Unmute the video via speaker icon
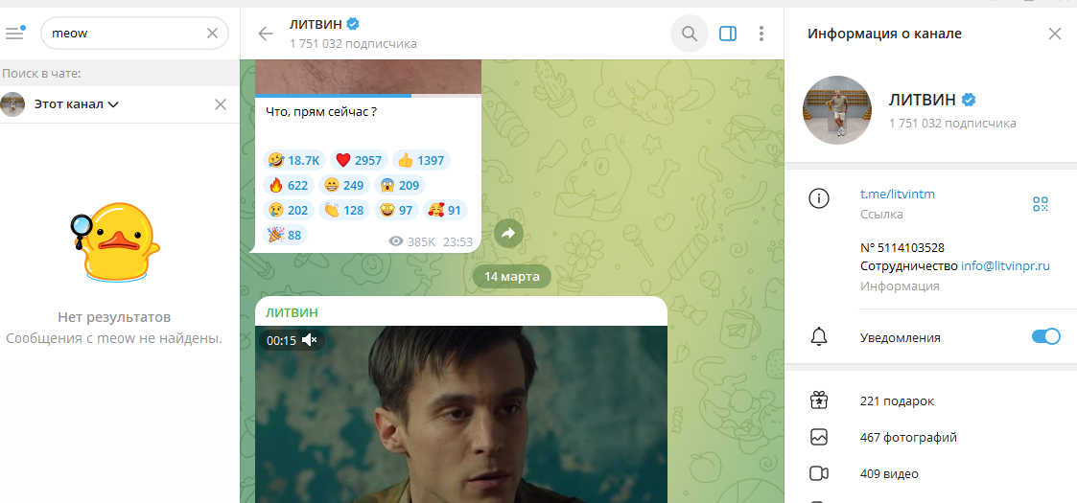The image size is (1077, 503). [310, 340]
